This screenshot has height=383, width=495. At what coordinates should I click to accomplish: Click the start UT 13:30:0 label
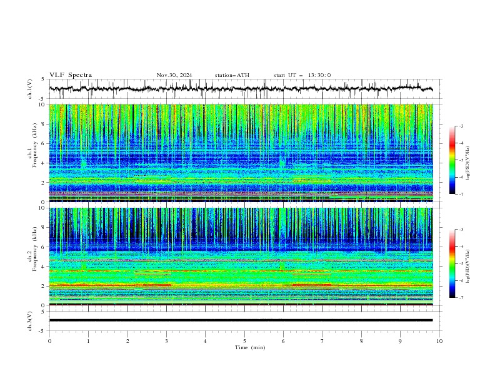point(302,75)
